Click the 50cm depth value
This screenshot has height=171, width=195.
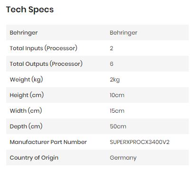click(x=118, y=126)
